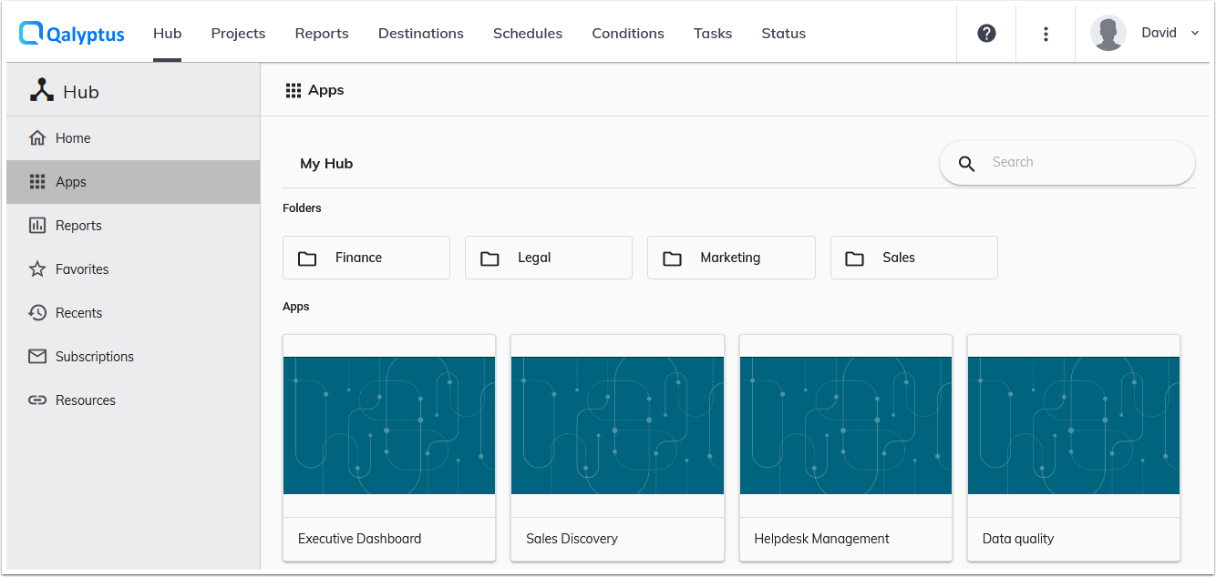Viewport: 1216px width, 577px height.
Task: Select the Apps grid icon in sidebar
Action: point(37,181)
